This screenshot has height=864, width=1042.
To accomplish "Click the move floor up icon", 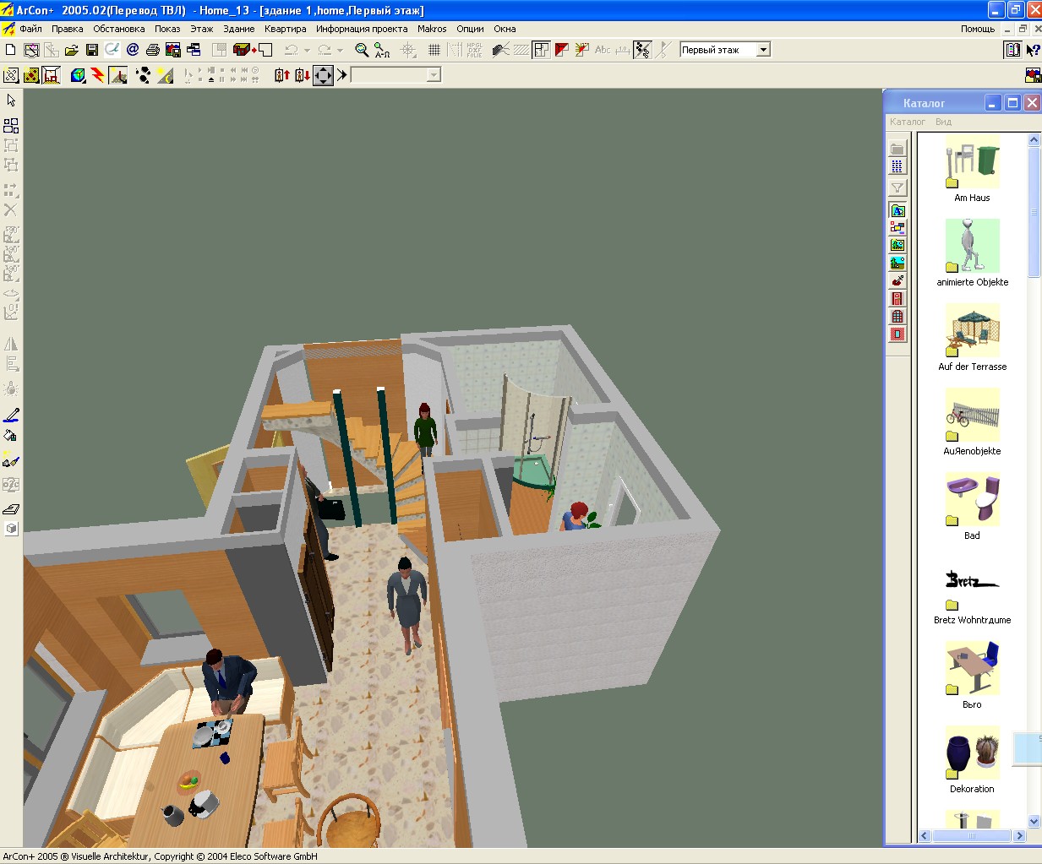I will click(282, 75).
